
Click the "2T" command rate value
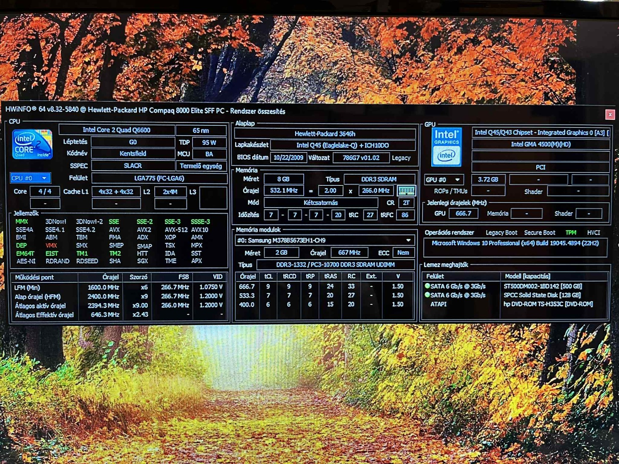(406, 203)
